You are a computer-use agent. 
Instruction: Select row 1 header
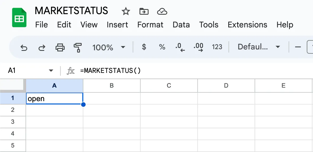[13, 98]
